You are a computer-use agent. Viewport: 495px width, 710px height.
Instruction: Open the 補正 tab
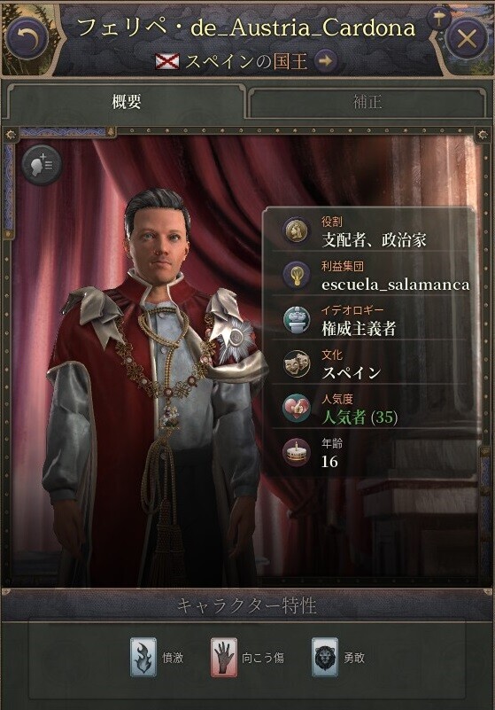(x=367, y=102)
